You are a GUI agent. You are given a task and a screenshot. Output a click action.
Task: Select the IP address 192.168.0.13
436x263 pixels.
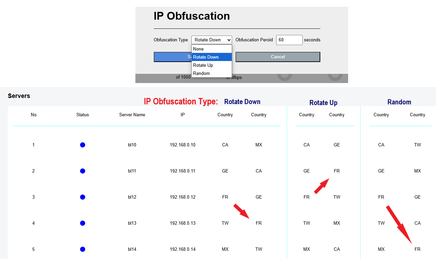183,223
